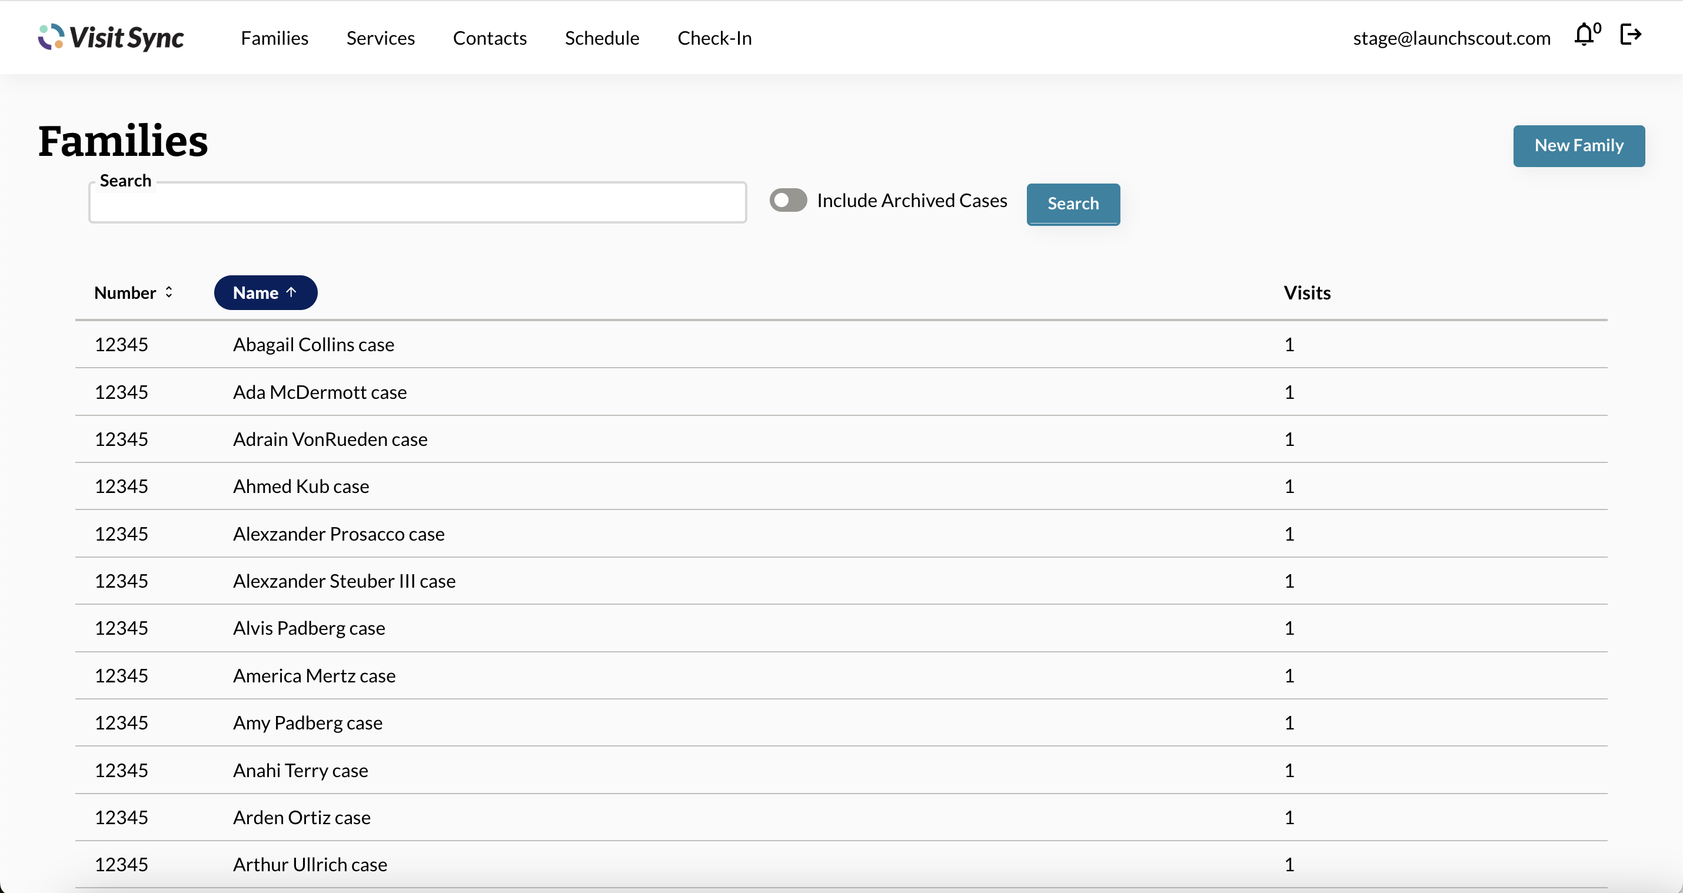Viewport: 1683px width, 893px height.
Task: Click the Name column ascending arrow
Action: tap(291, 292)
